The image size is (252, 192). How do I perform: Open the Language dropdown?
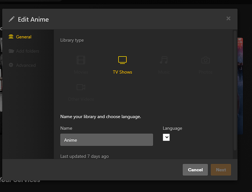pos(166,137)
